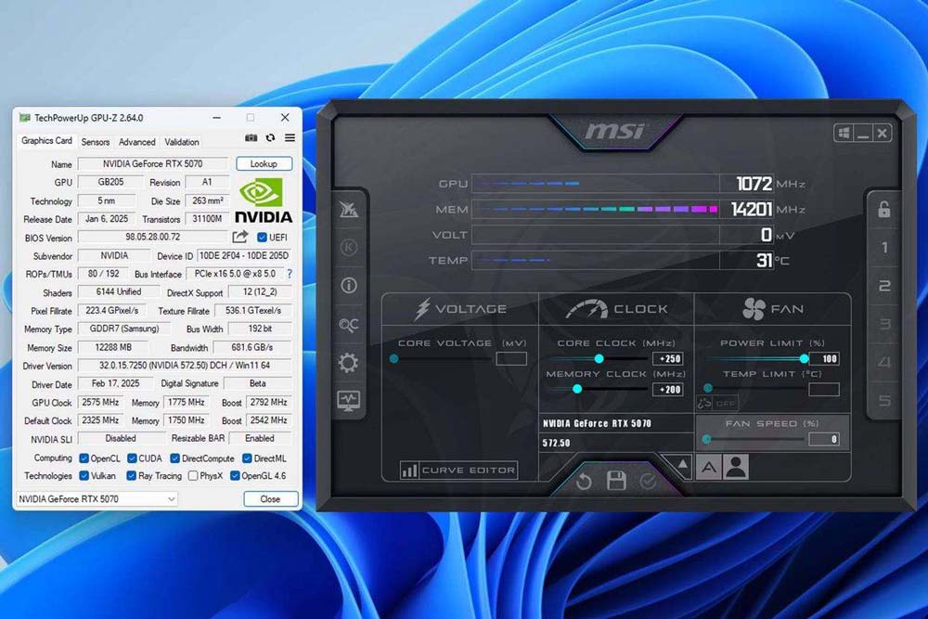Load profile slot 4
The image size is (928, 619).
pyautogui.click(x=884, y=362)
